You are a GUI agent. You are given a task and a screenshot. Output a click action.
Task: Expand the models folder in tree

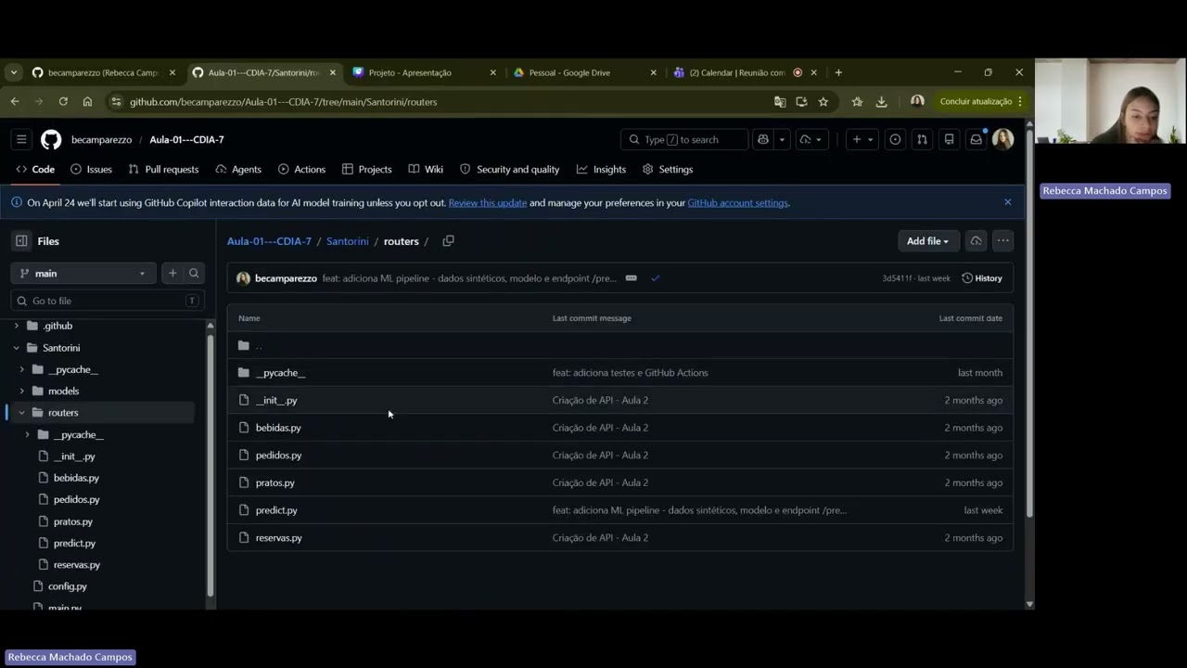click(x=21, y=391)
